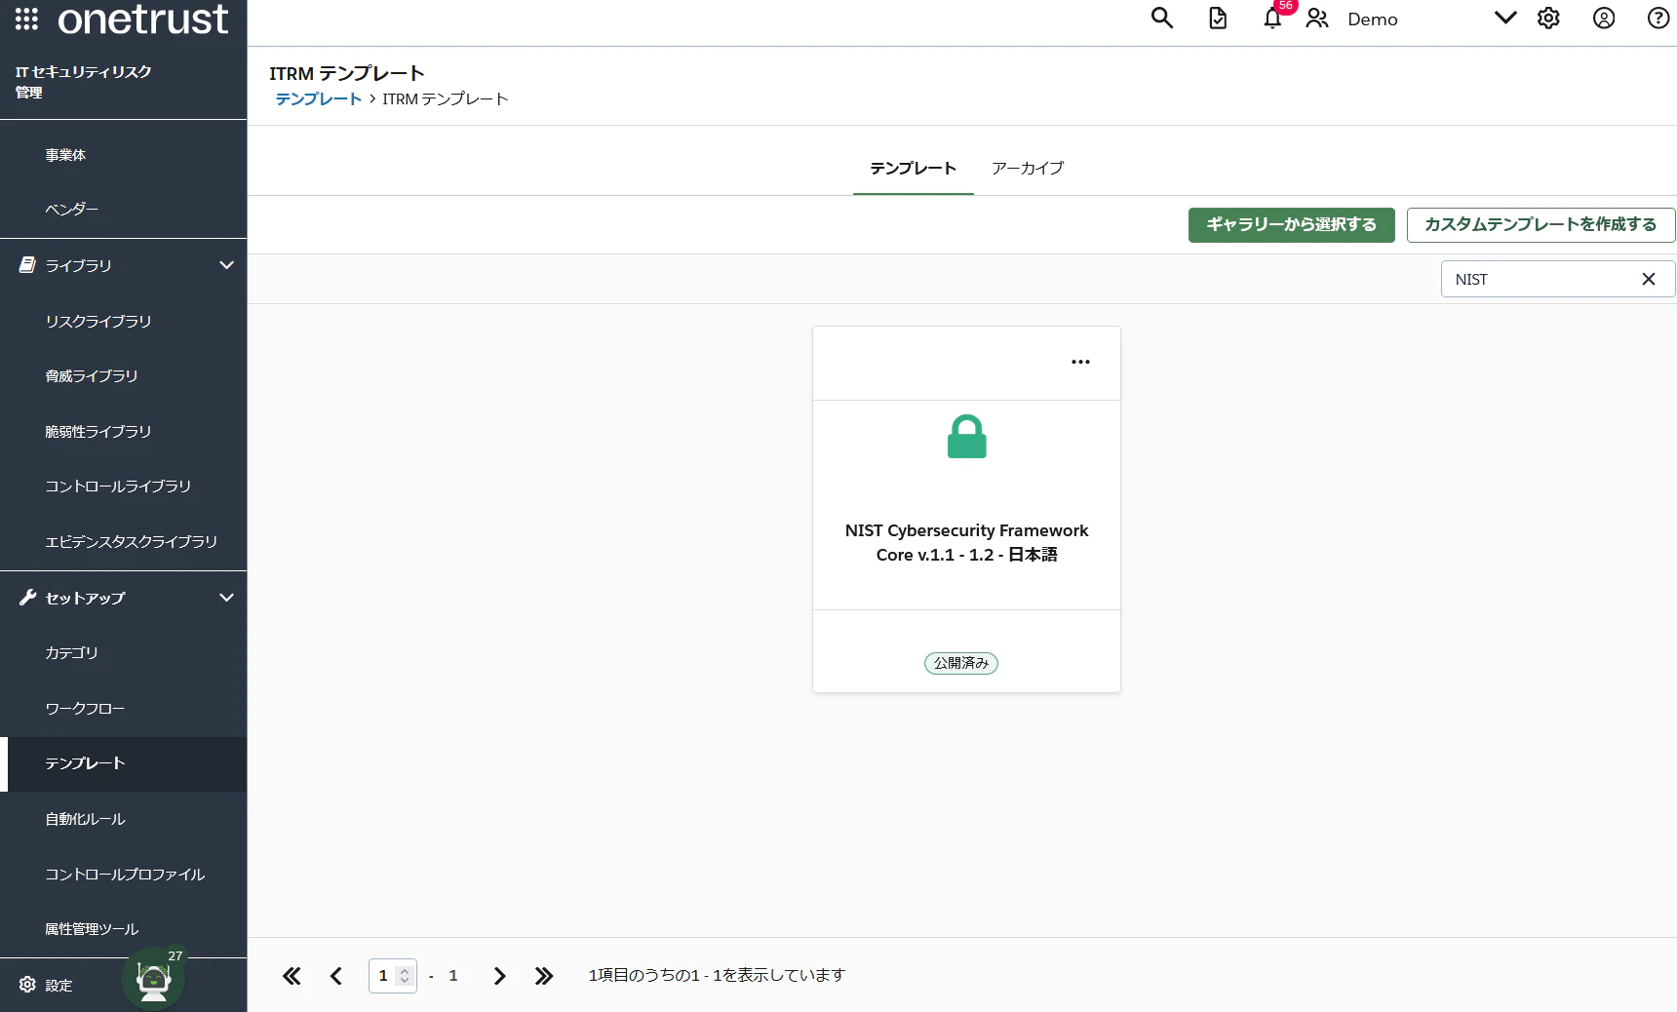This screenshot has height=1012, width=1677.
Task: Open notifications bell with 56 badge
Action: tap(1273, 18)
